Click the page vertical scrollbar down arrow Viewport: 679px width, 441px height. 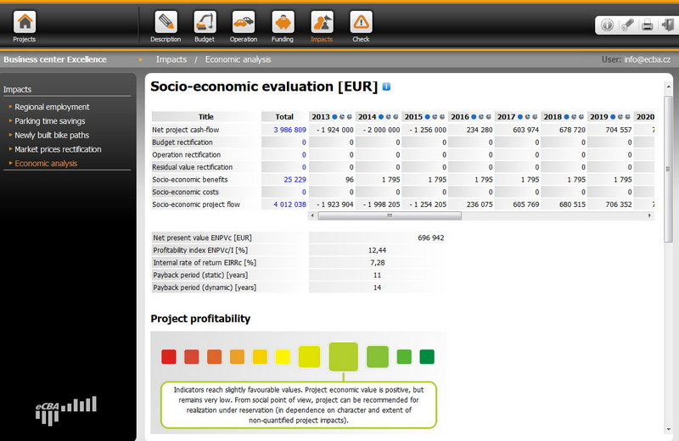coord(668,429)
